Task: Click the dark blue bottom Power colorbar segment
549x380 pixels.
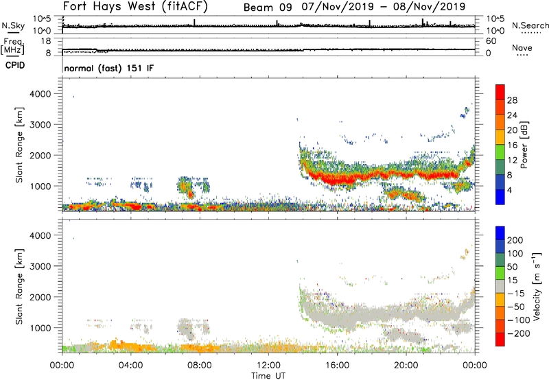Action: (500, 197)
